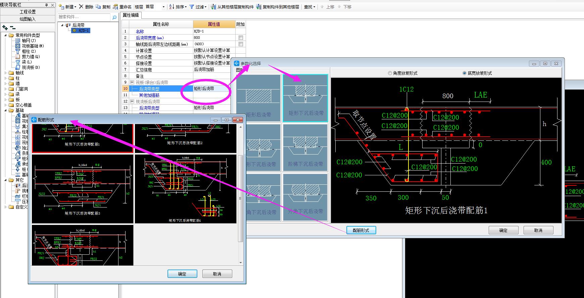
Task: Click the expand-all plus icon in navigation bar
Action: point(5,27)
